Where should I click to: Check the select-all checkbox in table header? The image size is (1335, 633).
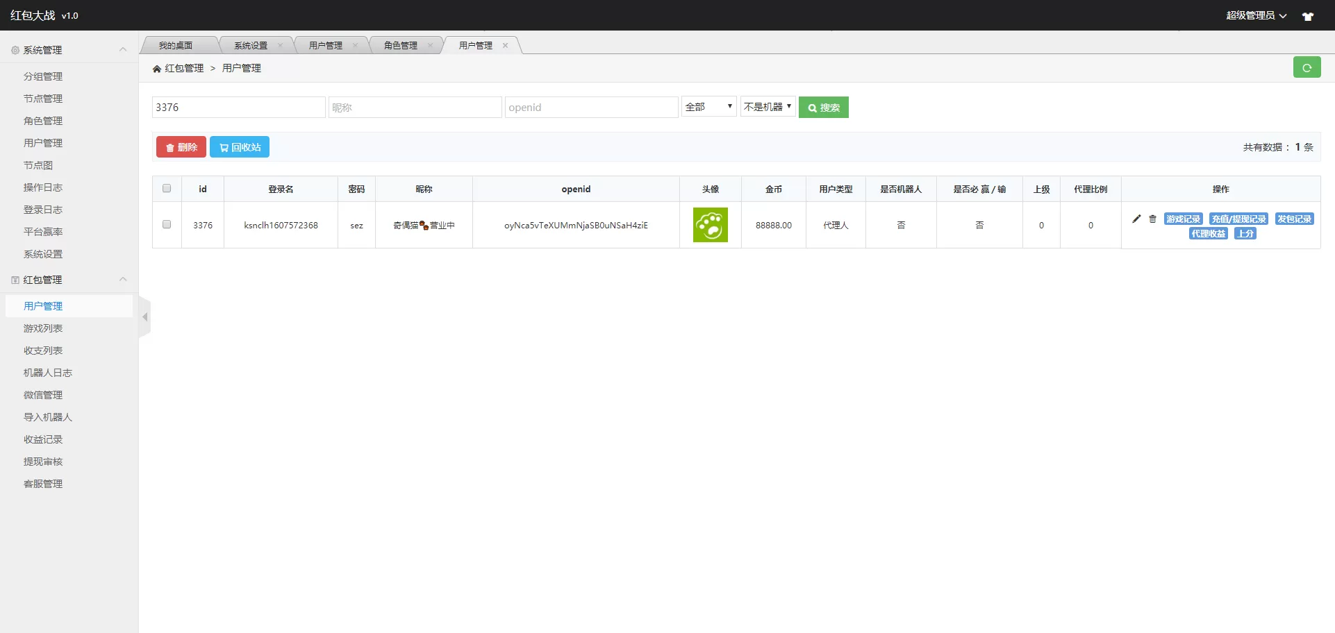[167, 188]
